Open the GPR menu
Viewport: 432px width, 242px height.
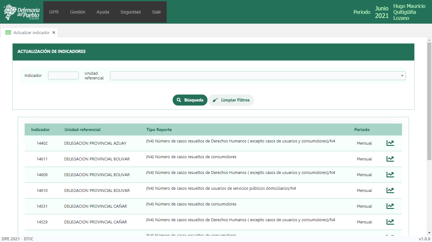(x=54, y=12)
